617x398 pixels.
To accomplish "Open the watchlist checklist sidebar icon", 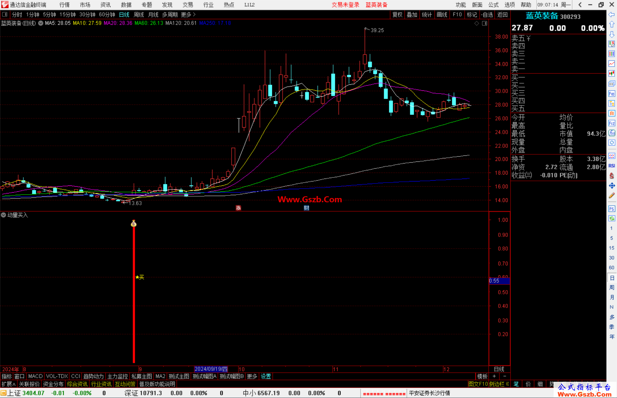I will point(612,44).
